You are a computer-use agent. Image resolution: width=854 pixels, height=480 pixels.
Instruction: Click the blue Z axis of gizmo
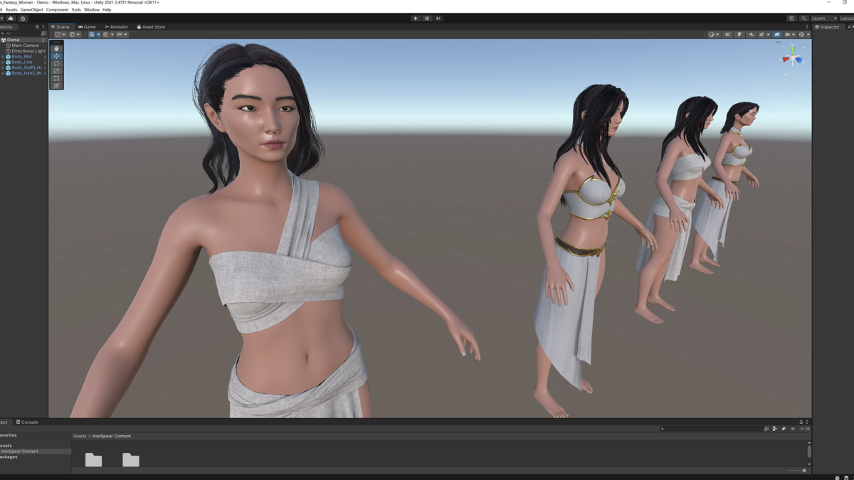click(800, 60)
